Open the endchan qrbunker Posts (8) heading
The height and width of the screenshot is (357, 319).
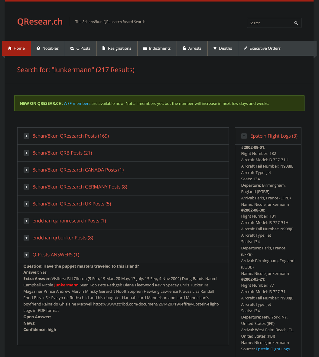click(63, 238)
